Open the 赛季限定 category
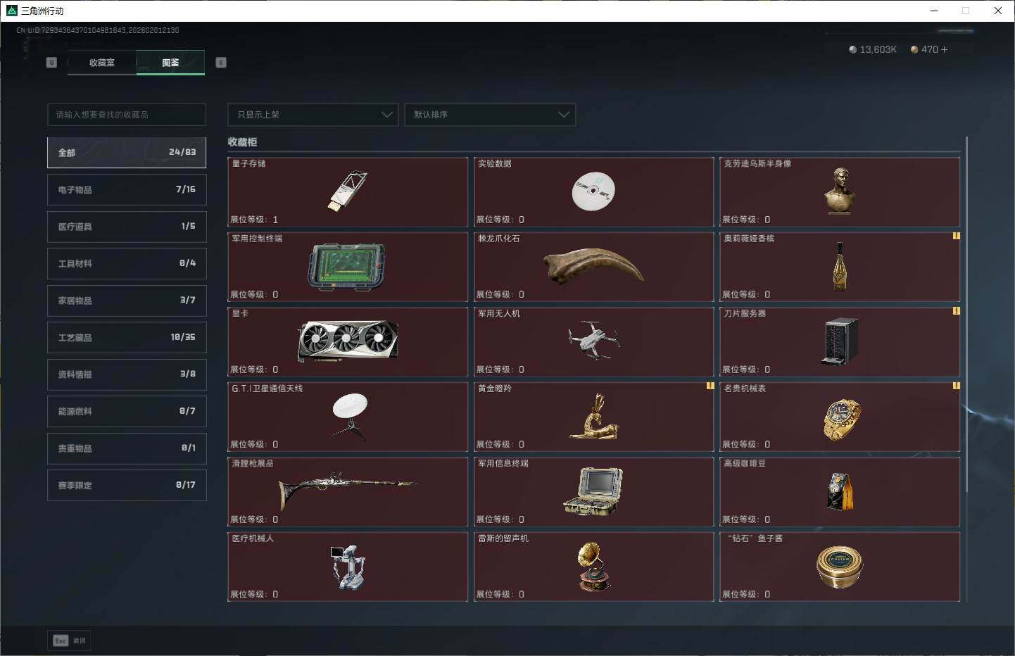 [x=127, y=486]
